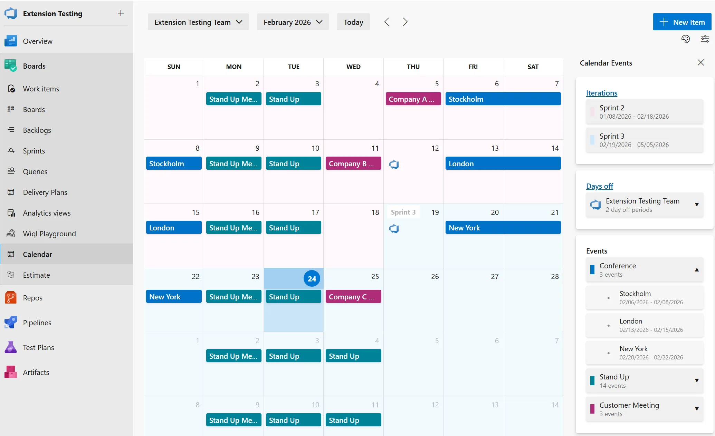
Task: Collapse the Conference events group
Action: coord(697,270)
